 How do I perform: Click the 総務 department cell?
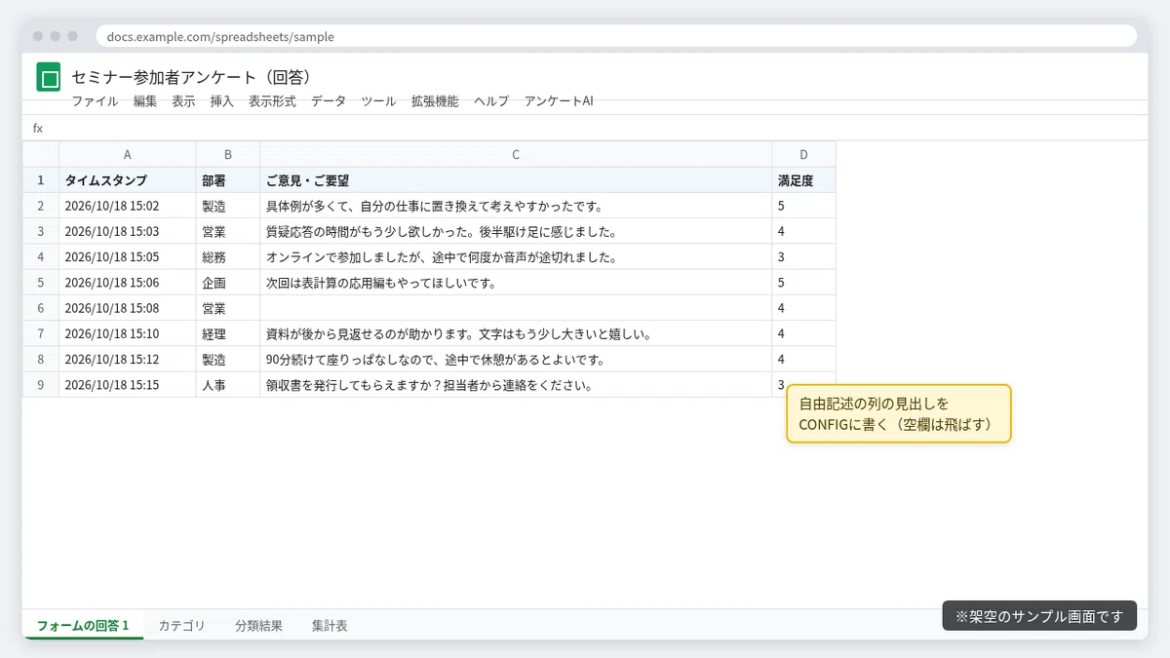point(228,257)
